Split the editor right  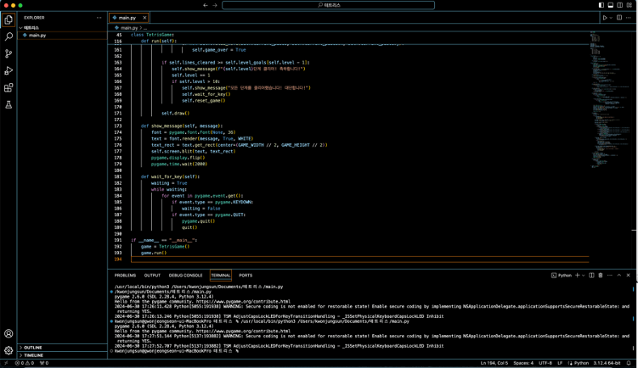point(619,18)
